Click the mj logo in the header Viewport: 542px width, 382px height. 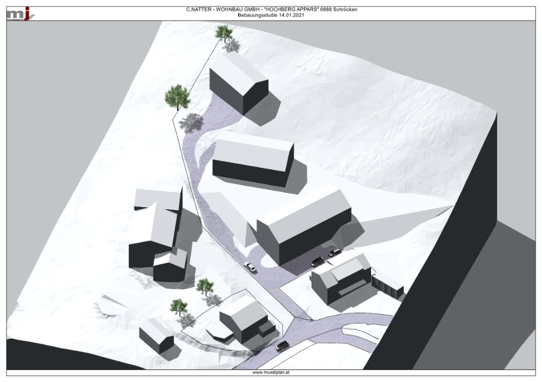20,13
